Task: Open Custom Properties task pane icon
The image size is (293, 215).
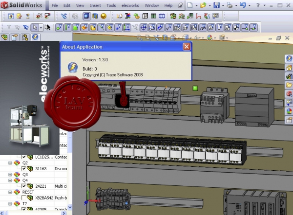Action: [x=289, y=120]
